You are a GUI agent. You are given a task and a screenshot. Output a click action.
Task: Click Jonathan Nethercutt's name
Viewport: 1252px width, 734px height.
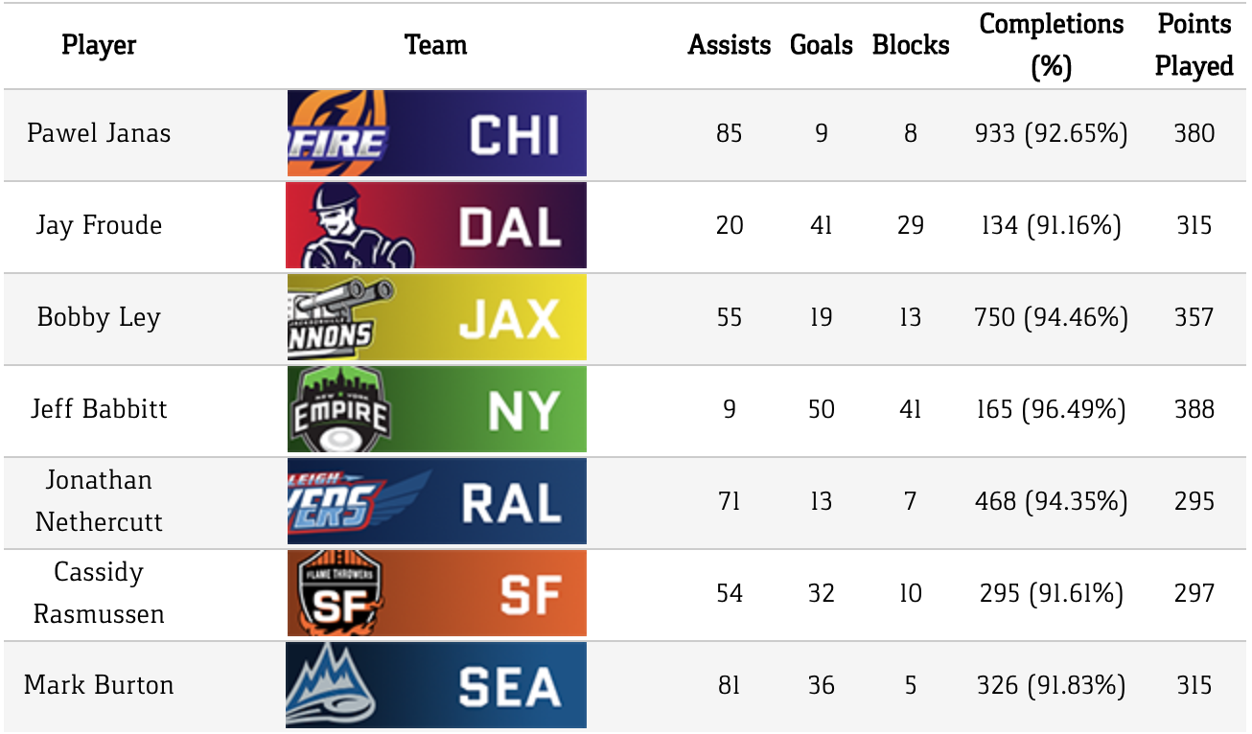point(99,501)
